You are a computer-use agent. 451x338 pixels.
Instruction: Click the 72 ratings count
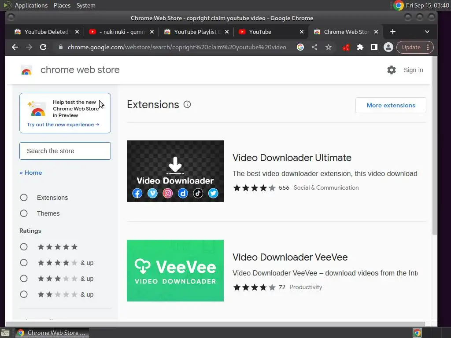(x=282, y=287)
